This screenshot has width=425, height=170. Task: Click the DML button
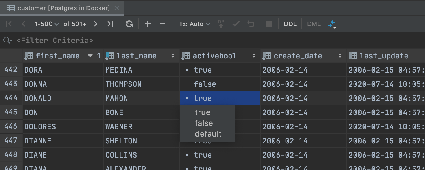coord(314,24)
